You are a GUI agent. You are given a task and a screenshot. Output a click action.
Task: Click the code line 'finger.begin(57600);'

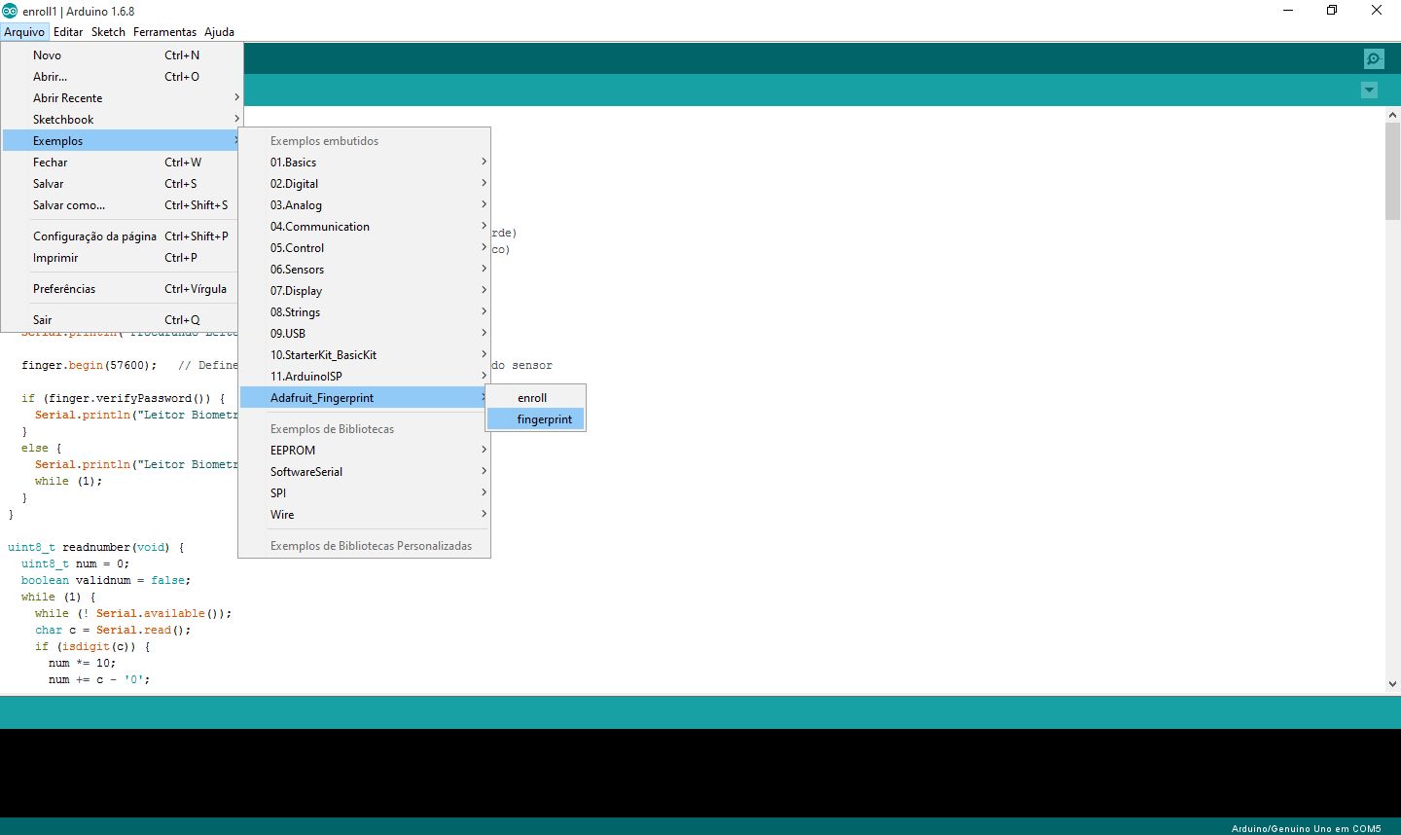click(x=89, y=365)
